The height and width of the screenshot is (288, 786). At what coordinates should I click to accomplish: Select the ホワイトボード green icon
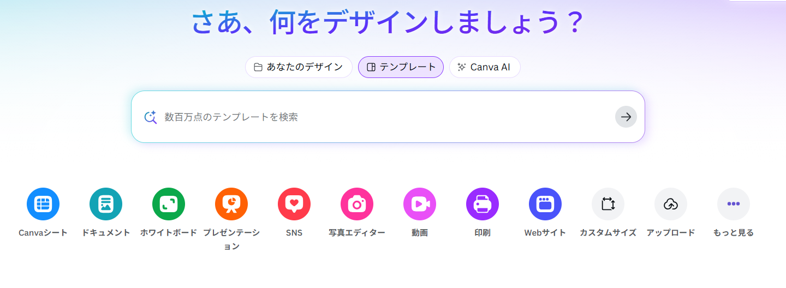(169, 204)
